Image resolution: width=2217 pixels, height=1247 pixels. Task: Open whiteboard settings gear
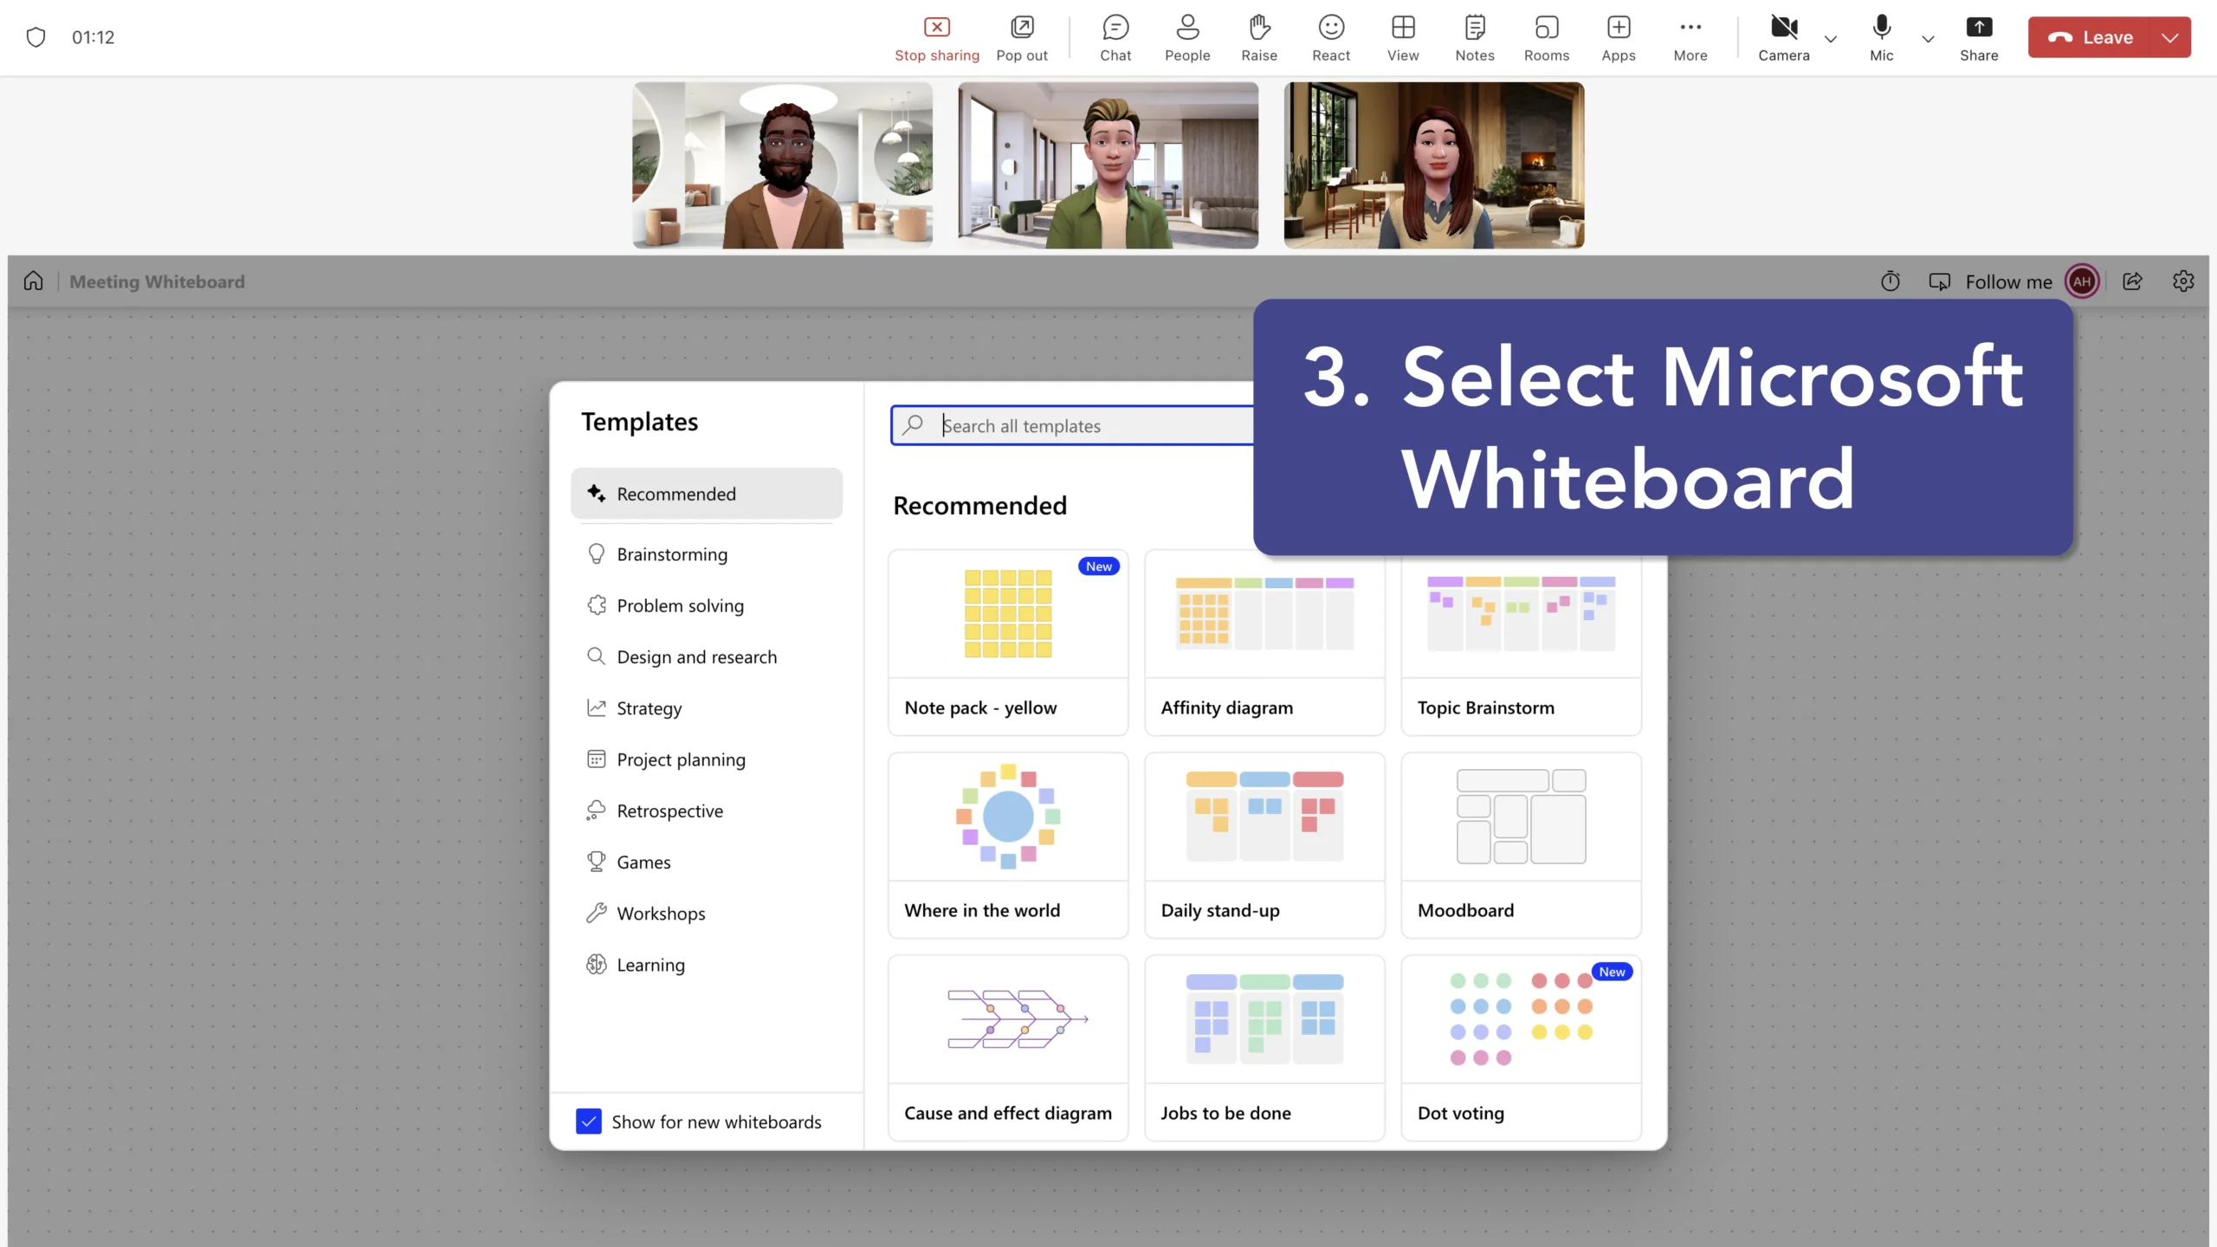[x=2182, y=281]
